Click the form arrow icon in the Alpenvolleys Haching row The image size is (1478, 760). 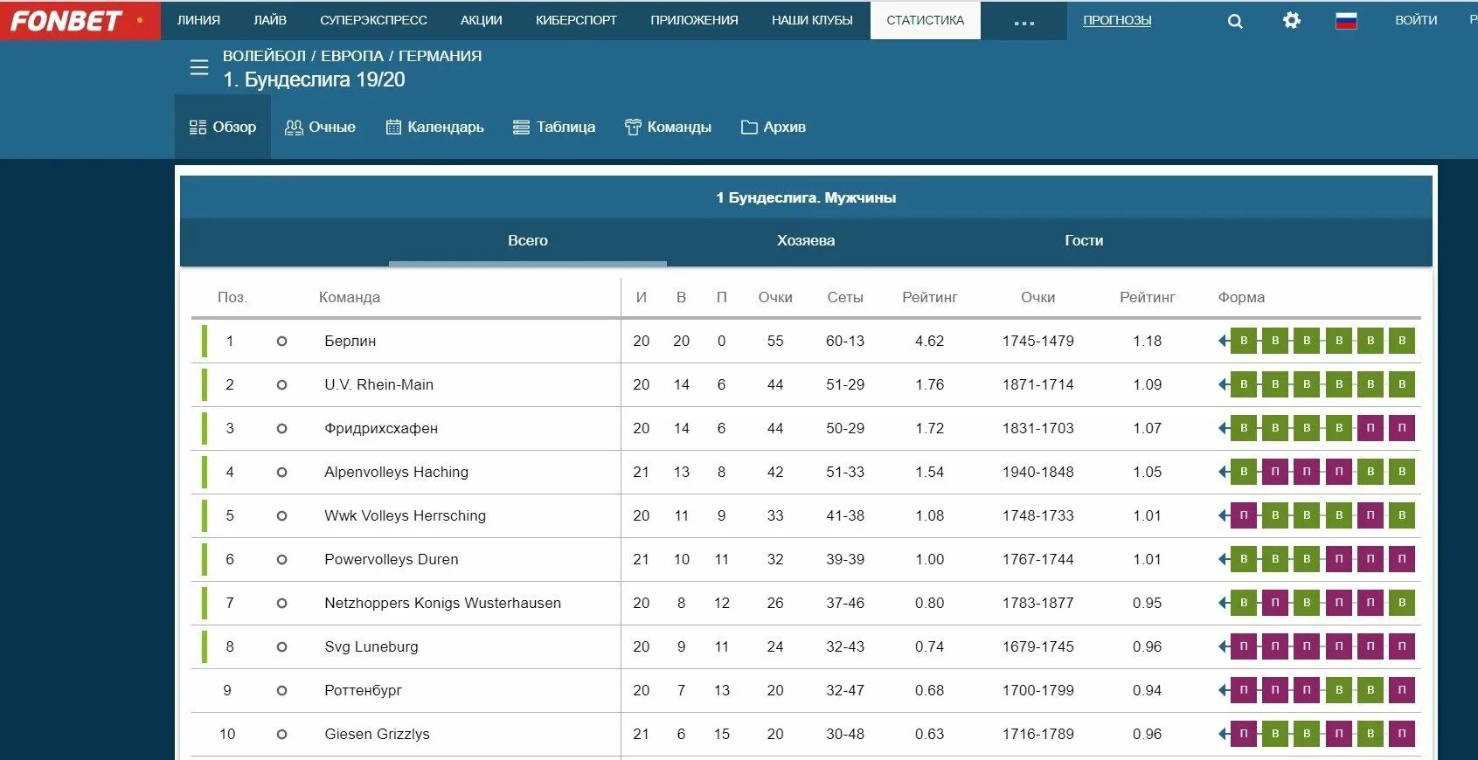pyautogui.click(x=1224, y=472)
